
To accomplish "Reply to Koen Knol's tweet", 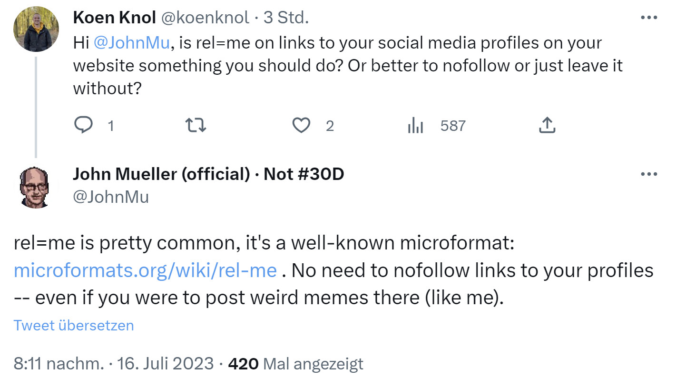I will point(84,126).
